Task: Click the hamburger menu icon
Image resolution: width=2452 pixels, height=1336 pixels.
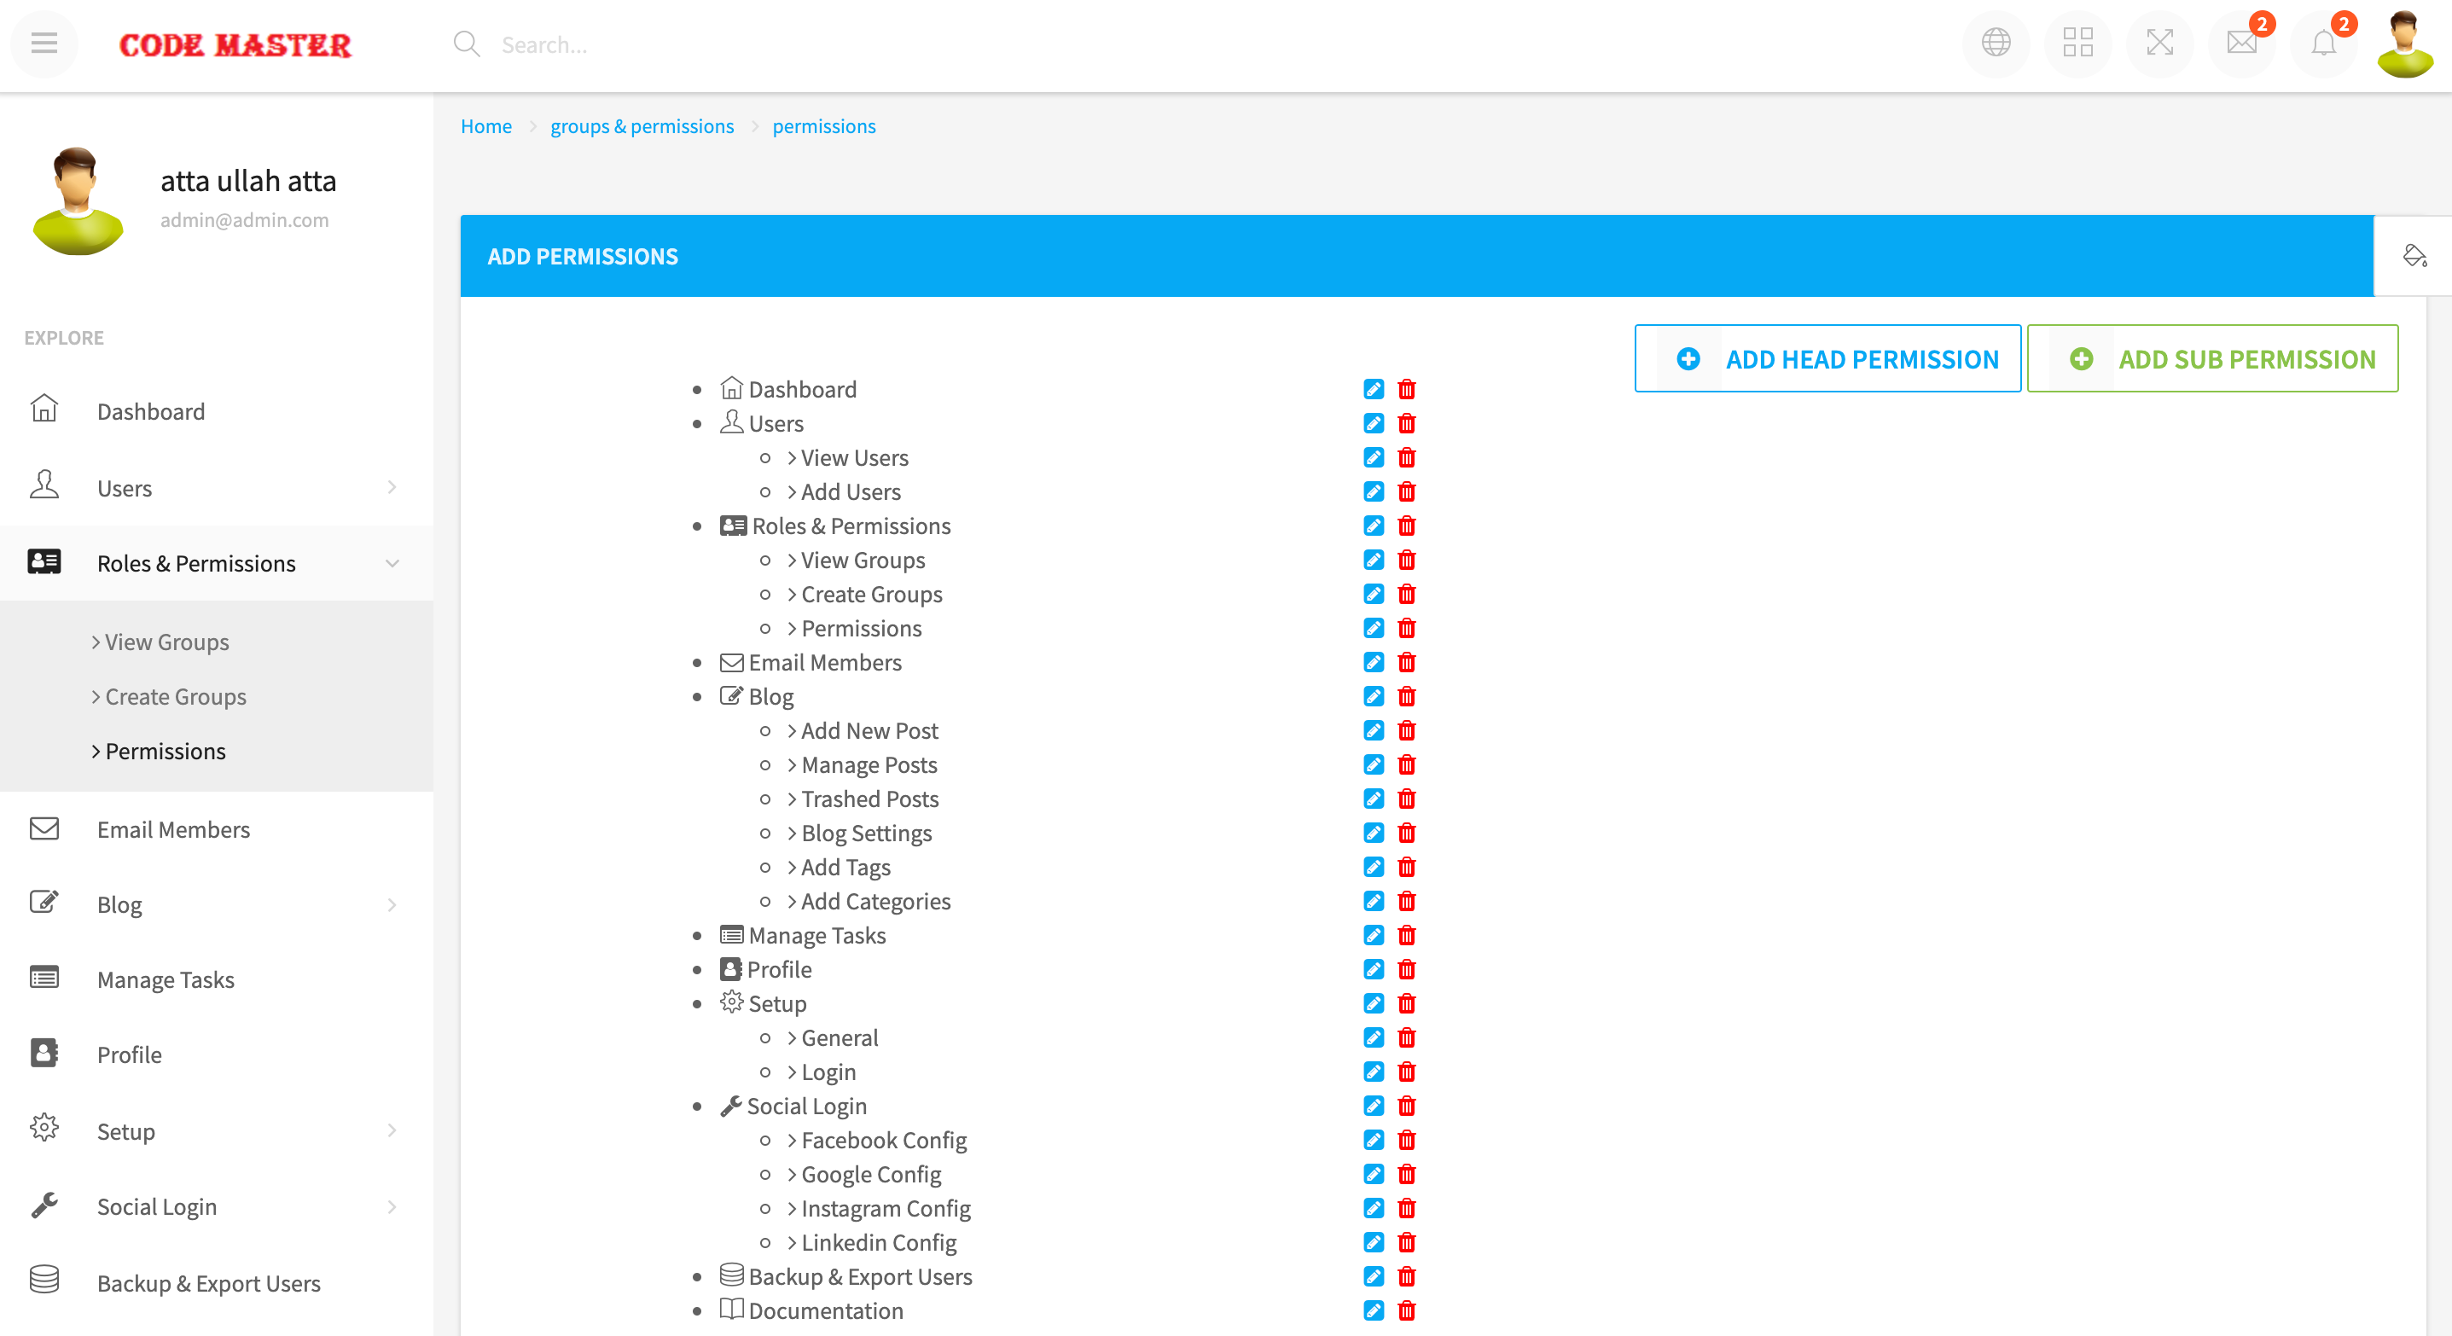Action: [44, 44]
